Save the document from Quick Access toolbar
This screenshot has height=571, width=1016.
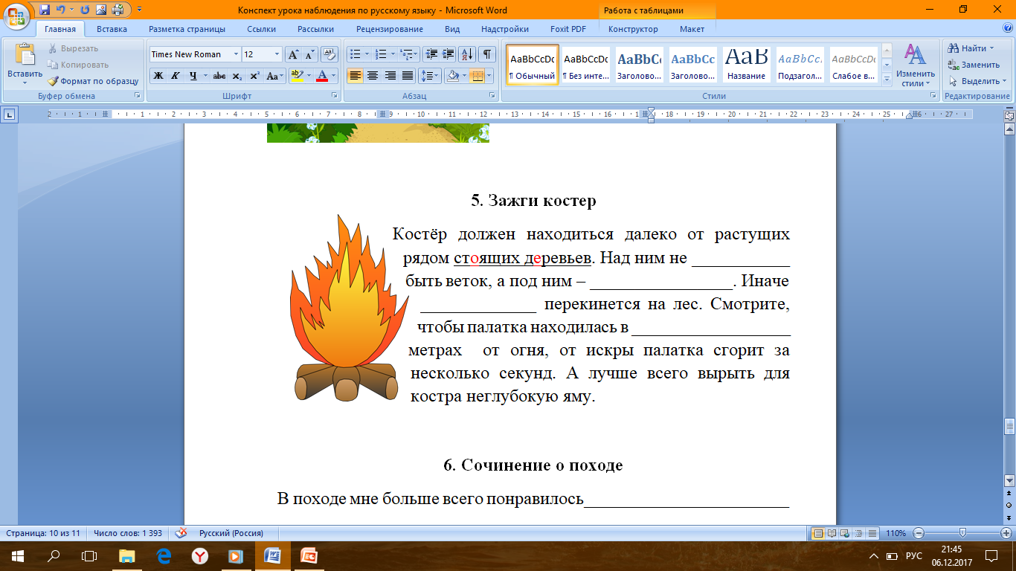pos(45,10)
